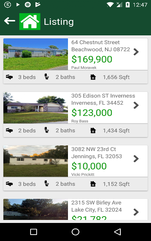
Task: View photo of Beachwood NJ house
Action: tap(35, 54)
